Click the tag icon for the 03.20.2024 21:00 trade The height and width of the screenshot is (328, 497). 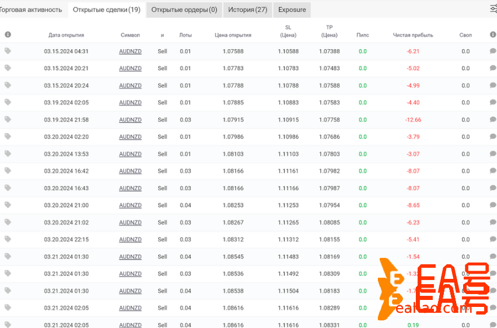[x=8, y=205]
